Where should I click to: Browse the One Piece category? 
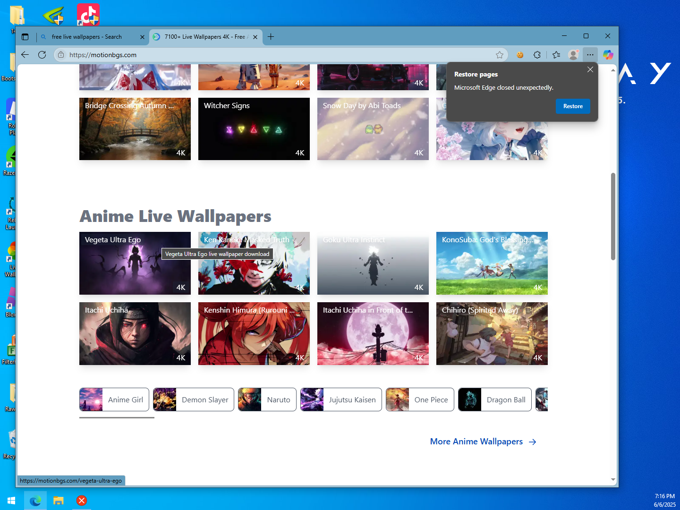[420, 399]
